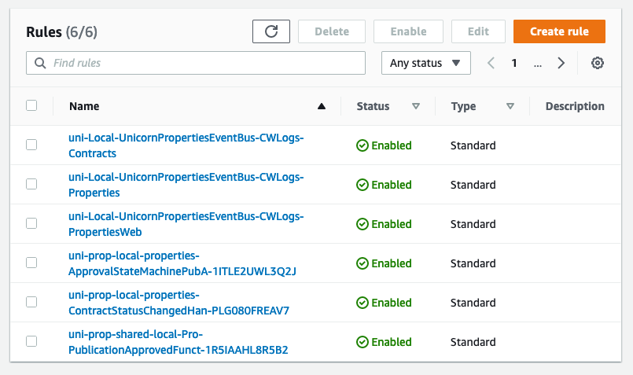
Task: Click the Create rule button
Action: pos(559,31)
